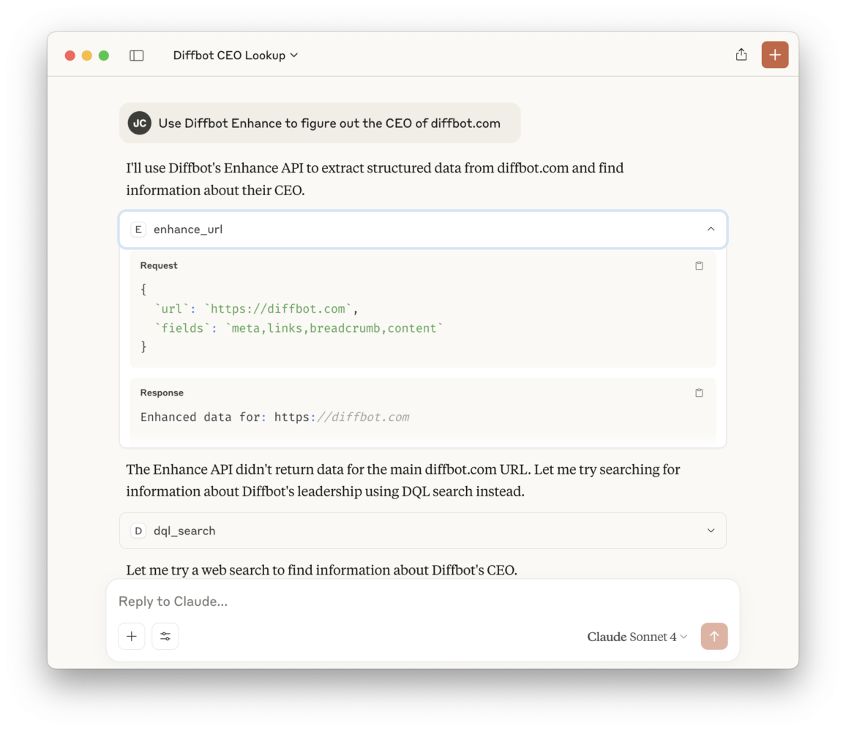Send message with arrow button
Image resolution: width=846 pixels, height=731 pixels.
tap(714, 636)
